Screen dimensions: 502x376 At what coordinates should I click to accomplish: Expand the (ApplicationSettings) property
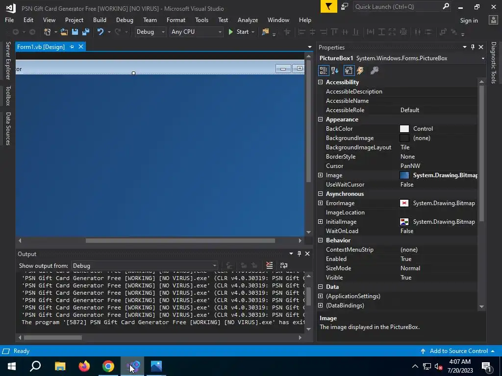pos(320,296)
